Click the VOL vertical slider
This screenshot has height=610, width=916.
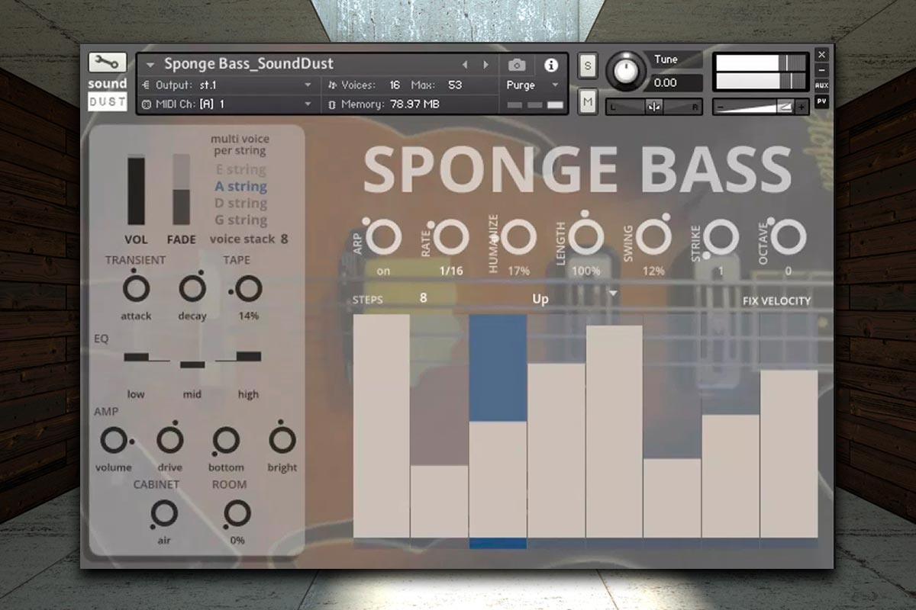pyautogui.click(x=136, y=190)
